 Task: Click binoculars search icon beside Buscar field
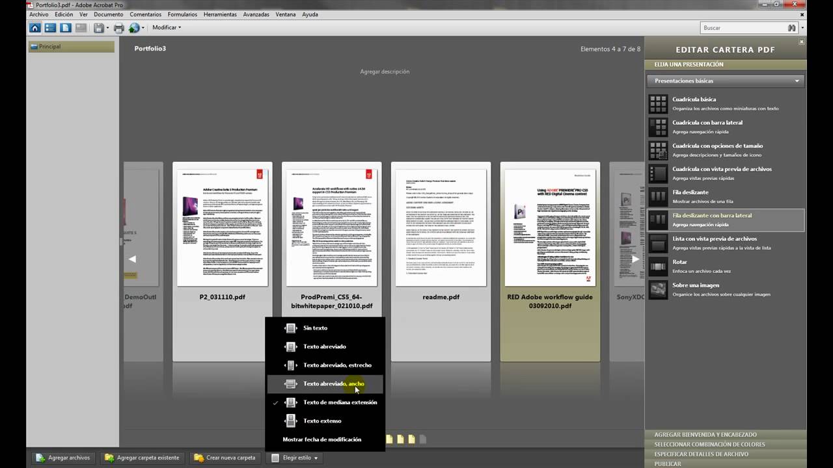(792, 28)
